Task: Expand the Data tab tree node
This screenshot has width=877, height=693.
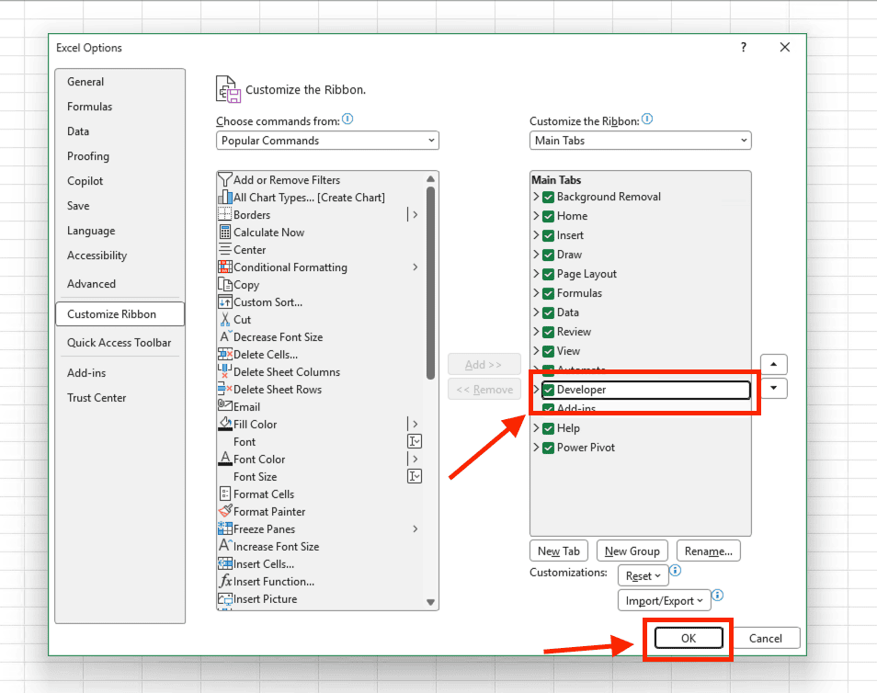Action: pyautogui.click(x=536, y=312)
